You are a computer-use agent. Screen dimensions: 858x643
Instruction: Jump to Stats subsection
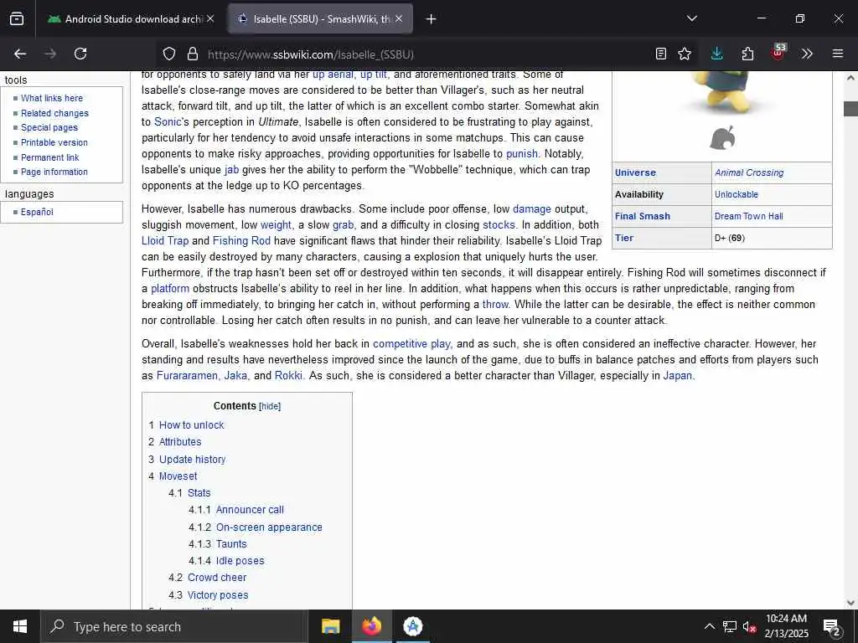[x=199, y=492]
